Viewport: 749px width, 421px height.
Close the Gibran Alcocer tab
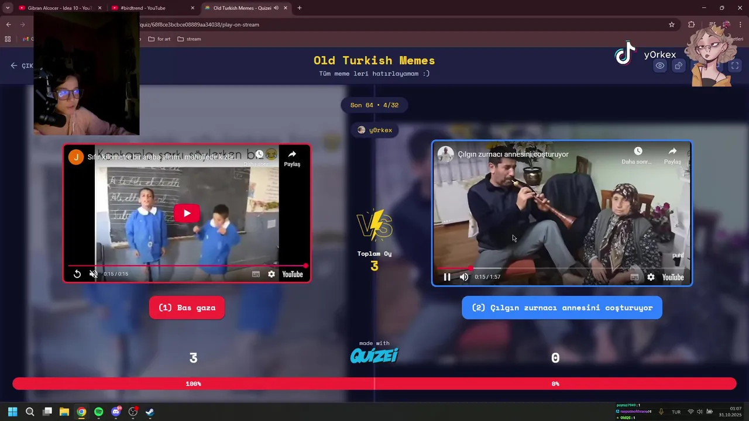[99, 8]
